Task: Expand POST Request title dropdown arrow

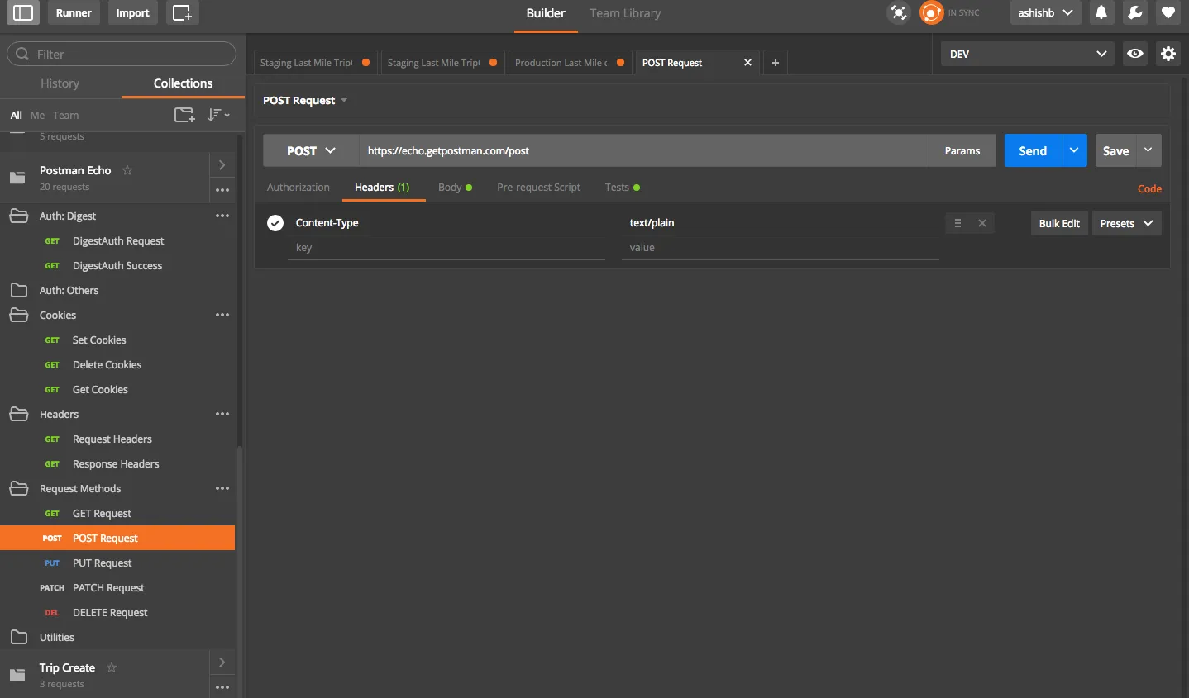Action: point(344,101)
